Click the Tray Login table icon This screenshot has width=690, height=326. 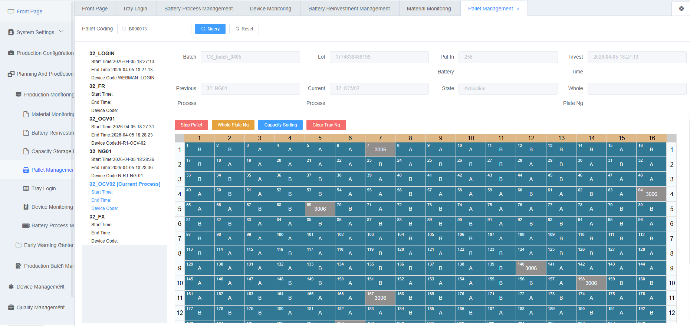(x=26, y=188)
